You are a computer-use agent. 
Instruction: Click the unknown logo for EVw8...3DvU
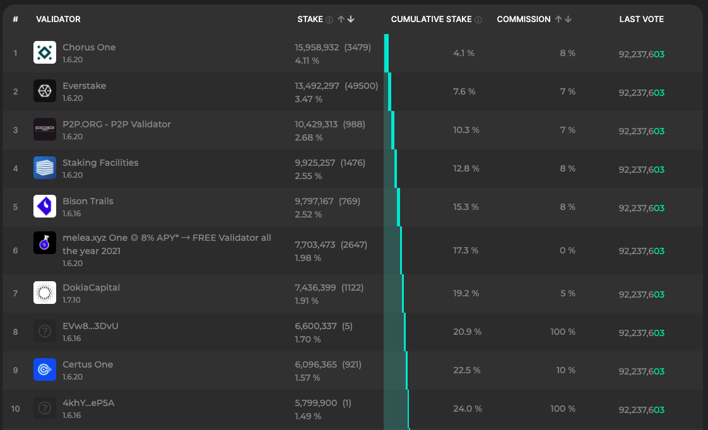pos(45,331)
